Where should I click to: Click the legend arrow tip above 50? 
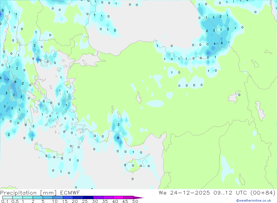138,197
